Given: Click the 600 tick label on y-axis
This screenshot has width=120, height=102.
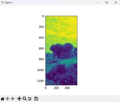Looking at the screenshot, I should pos(41,48).
